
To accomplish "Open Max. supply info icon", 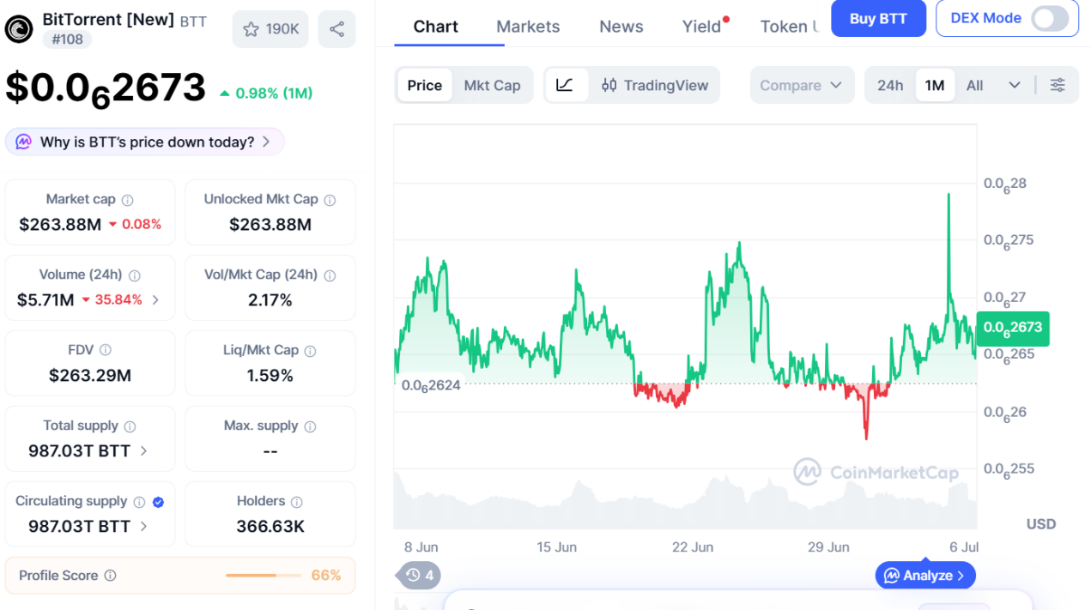I will (310, 426).
